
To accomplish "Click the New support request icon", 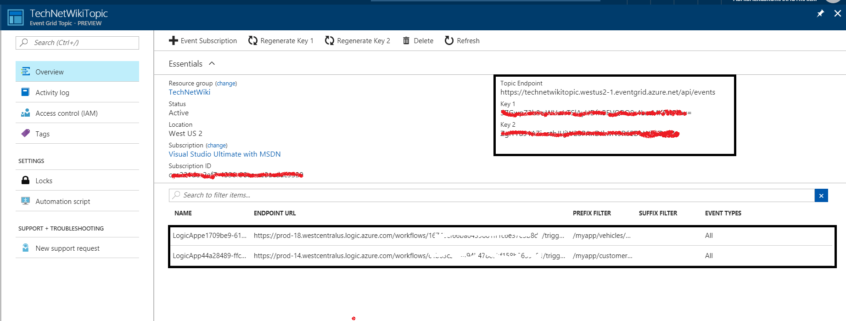I will click(x=26, y=248).
